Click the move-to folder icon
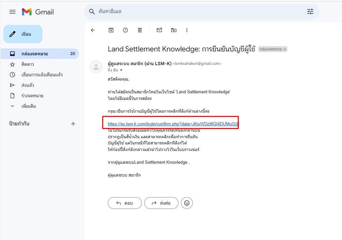Viewport: 342px width, 240px height. (174, 30)
